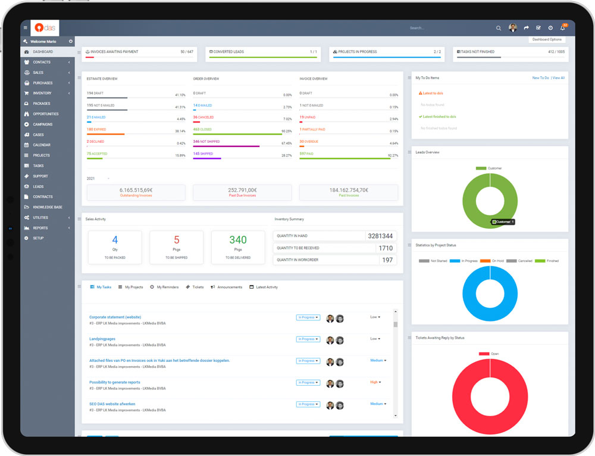Viewport: 595px width, 456px height.
Task: Open Medium priority dropdown for SEO DAS task
Action: point(378,404)
